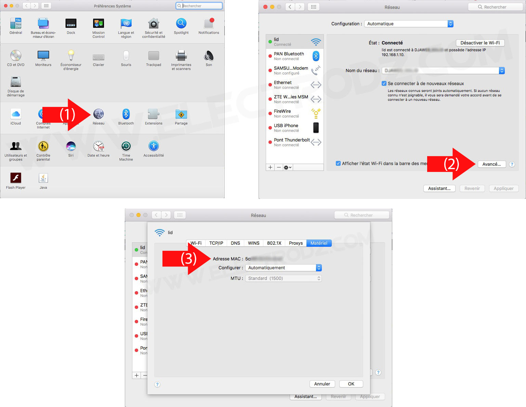
Task: Open Notifications preferences icon
Action: pos(209,24)
